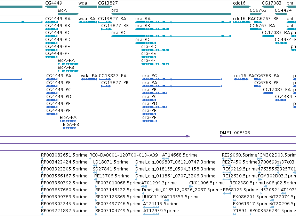
Task: Select the cdc16 gene feature
Action: (x=242, y=7)
